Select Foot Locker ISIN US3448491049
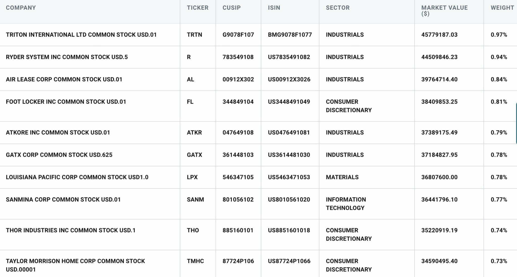This screenshot has height=277, width=517. pos(289,102)
